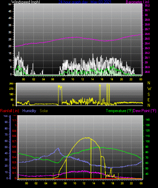Viewport: 158px width, 188px height.
Task: Click the magenta "Dew Point (°F)" legend label
Action: click(x=144, y=111)
